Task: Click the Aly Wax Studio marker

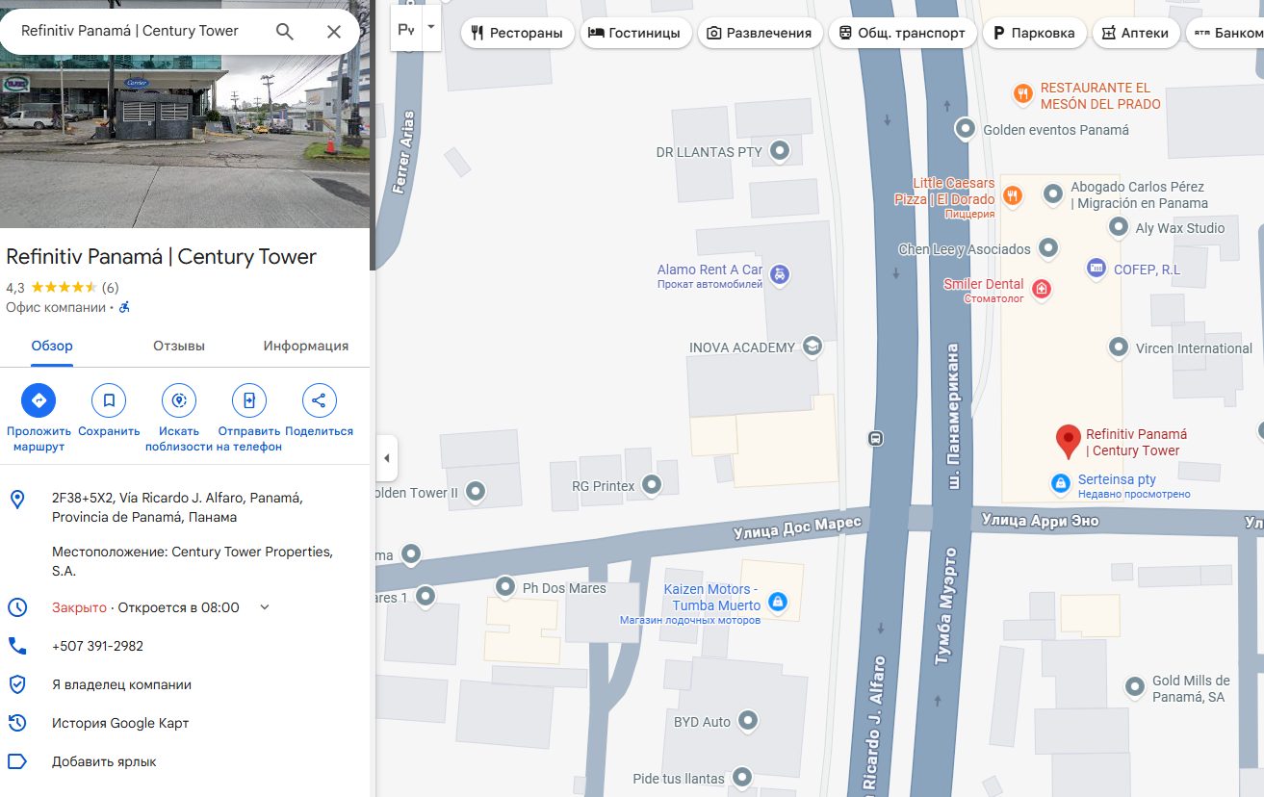Action: [x=1119, y=227]
